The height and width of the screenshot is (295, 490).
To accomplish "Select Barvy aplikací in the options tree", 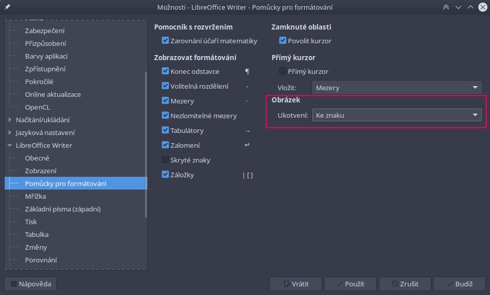I will [46, 56].
